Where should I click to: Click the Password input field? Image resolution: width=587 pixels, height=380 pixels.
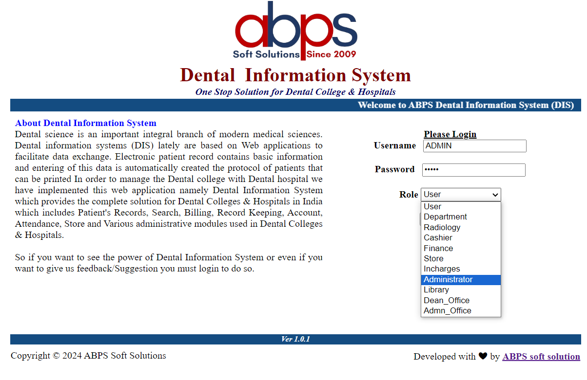point(474,170)
